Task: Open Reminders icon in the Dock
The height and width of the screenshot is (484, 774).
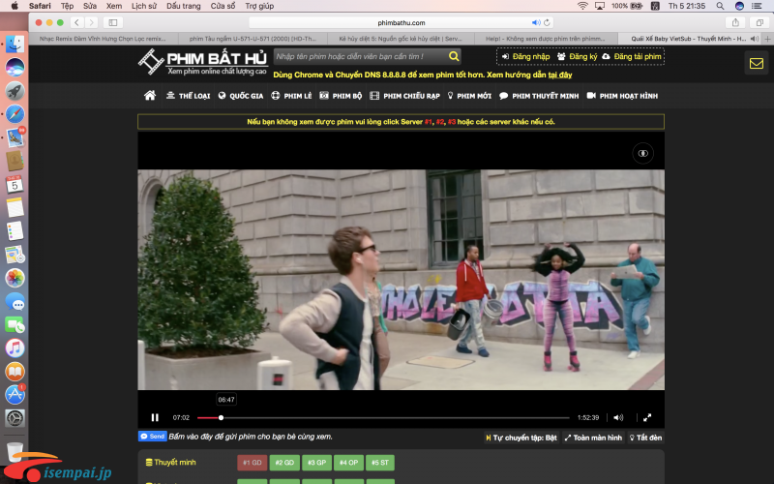Action: click(x=15, y=231)
